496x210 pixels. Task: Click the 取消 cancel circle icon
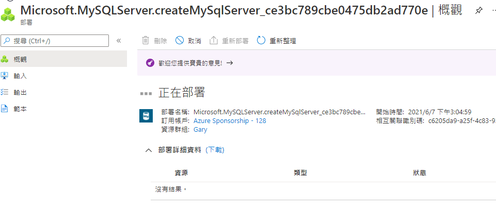[x=180, y=40]
